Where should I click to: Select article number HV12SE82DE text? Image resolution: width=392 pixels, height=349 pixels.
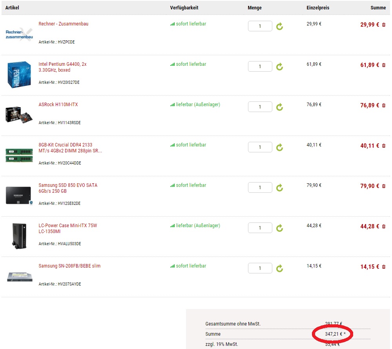coord(69,203)
